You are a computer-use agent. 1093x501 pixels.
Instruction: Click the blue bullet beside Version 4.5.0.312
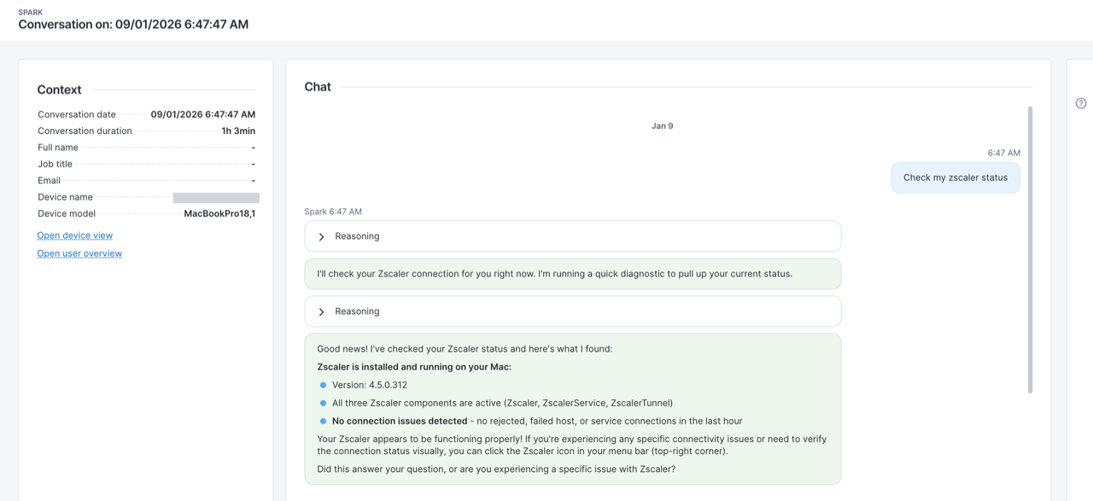click(323, 385)
